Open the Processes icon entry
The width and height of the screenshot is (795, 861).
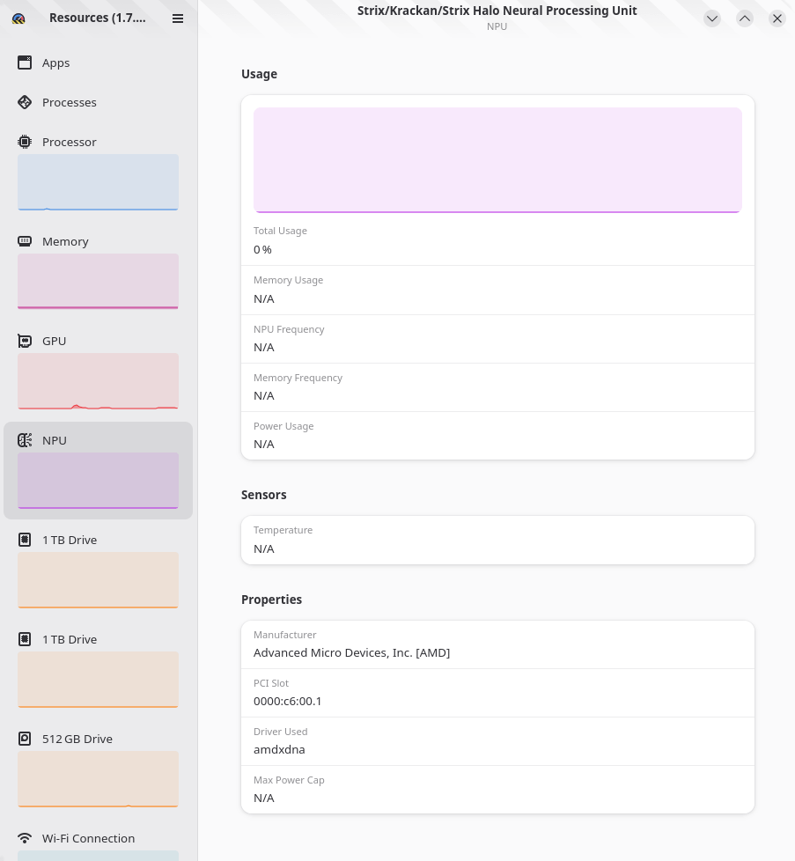pos(25,102)
